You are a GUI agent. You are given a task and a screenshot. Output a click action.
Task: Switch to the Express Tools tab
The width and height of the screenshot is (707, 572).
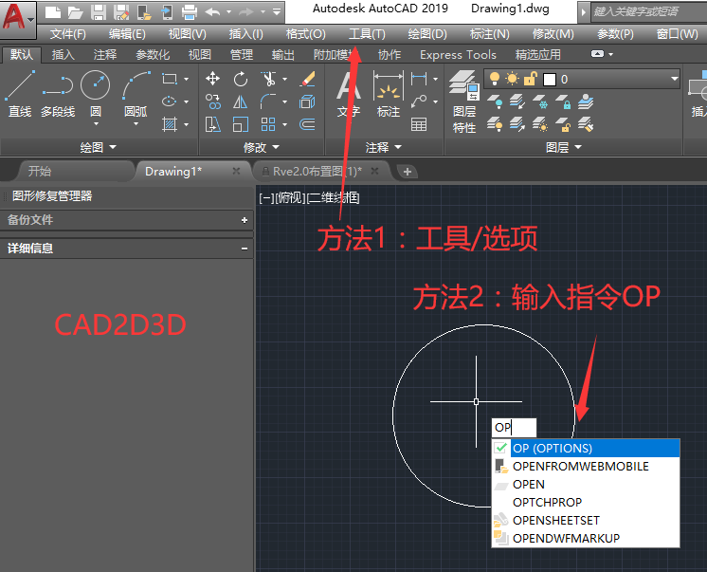[x=458, y=55]
